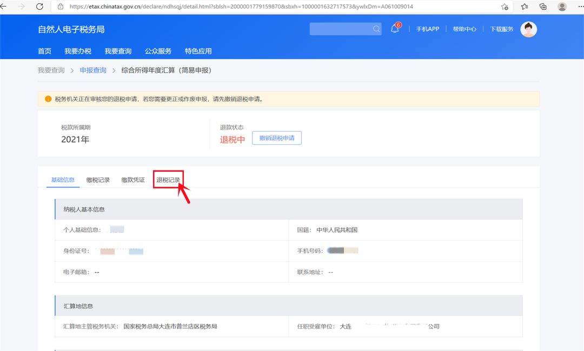The height and width of the screenshot is (351, 584).
Task: Open the user avatar in top right
Action: point(528,29)
